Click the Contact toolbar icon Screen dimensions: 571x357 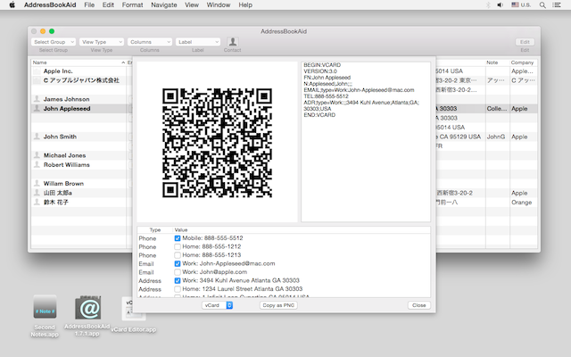point(233,42)
